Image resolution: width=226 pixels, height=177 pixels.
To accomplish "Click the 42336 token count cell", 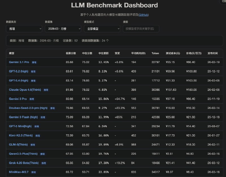I will click(156, 117).
